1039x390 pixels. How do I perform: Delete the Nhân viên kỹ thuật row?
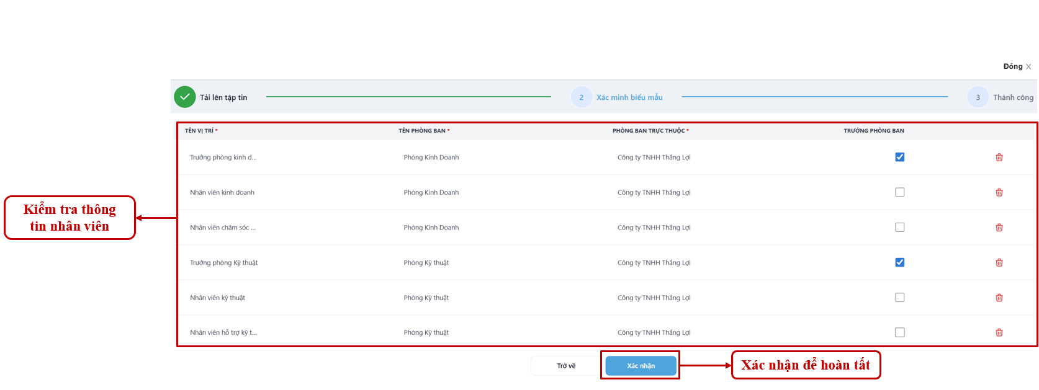tap(999, 298)
